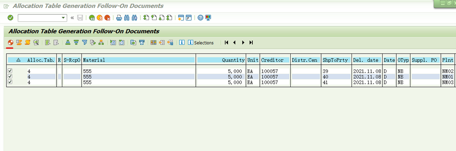Click the Details magnifier icon
The height and width of the screenshot is (151, 456).
(36, 42)
